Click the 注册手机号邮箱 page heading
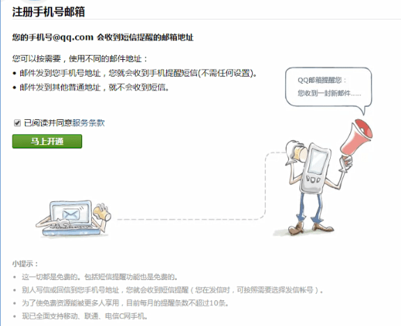Screen dimensions: 401x326 (x=48, y=12)
